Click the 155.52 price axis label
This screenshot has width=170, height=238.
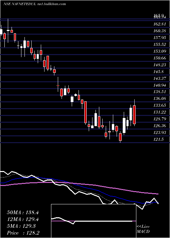[160, 45]
